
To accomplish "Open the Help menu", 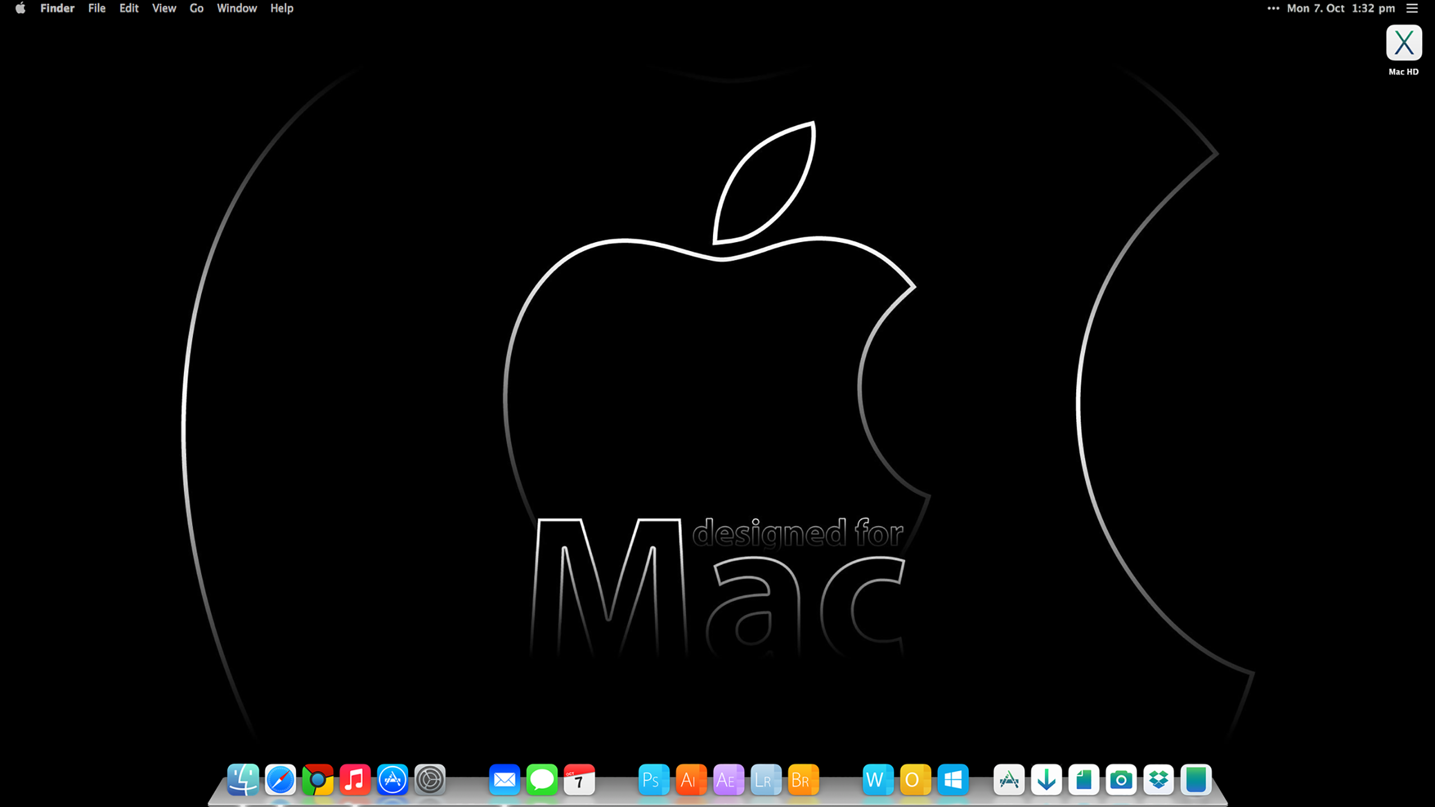I will point(282,8).
